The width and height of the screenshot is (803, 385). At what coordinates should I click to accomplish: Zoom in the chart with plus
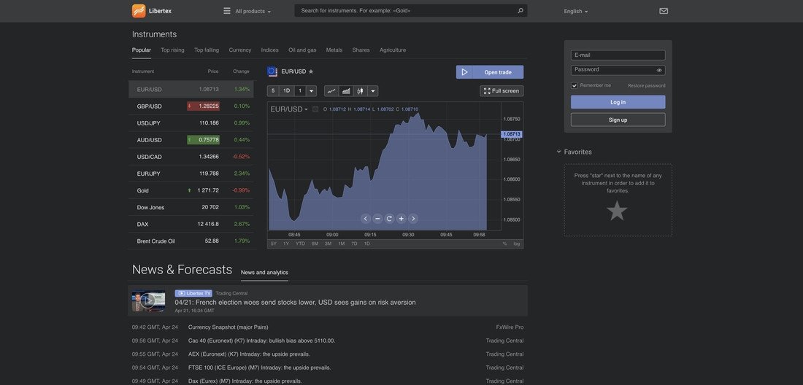(401, 219)
